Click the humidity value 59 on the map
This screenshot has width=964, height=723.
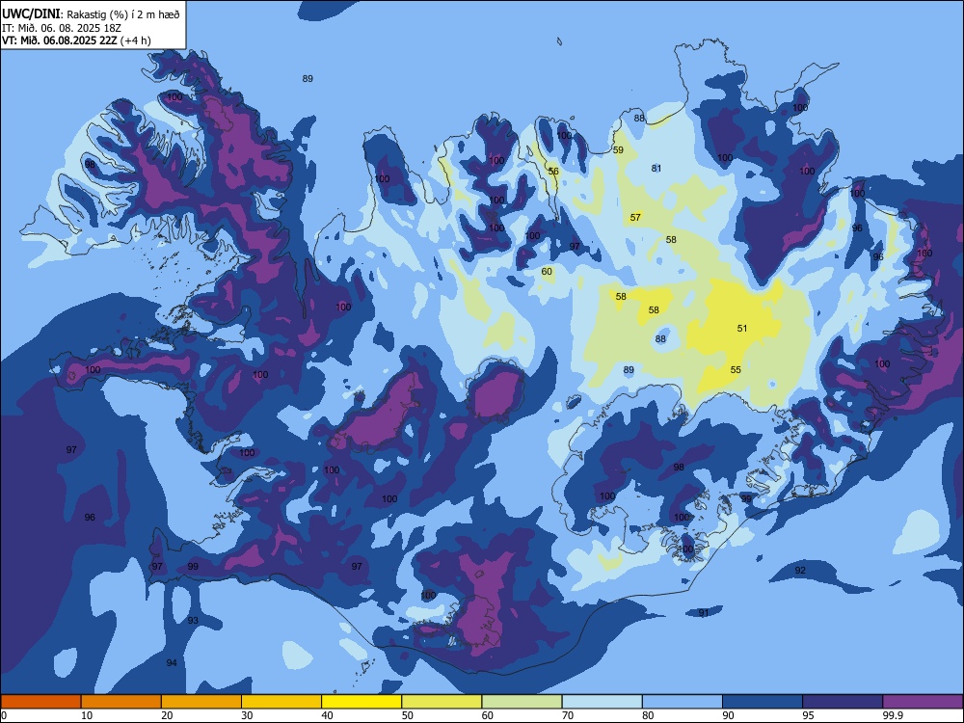[618, 150]
